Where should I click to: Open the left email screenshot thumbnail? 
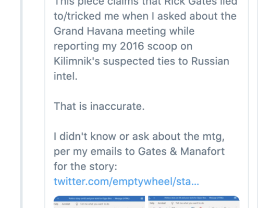point(99,202)
